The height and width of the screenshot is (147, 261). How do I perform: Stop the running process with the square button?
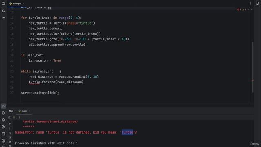point(14,118)
